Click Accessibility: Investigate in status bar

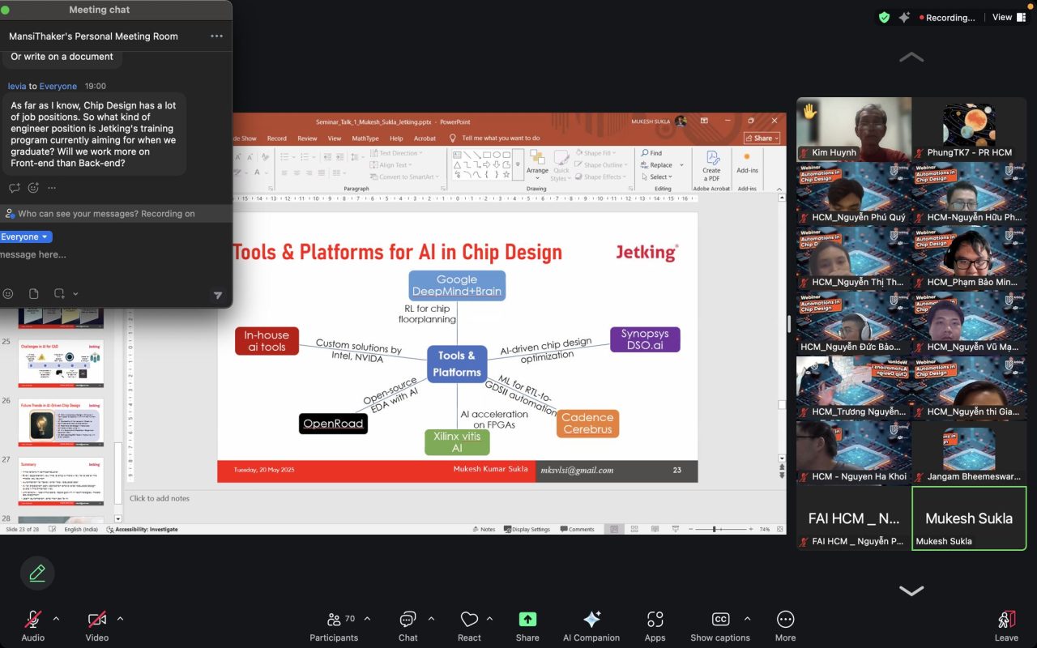pyautogui.click(x=143, y=530)
